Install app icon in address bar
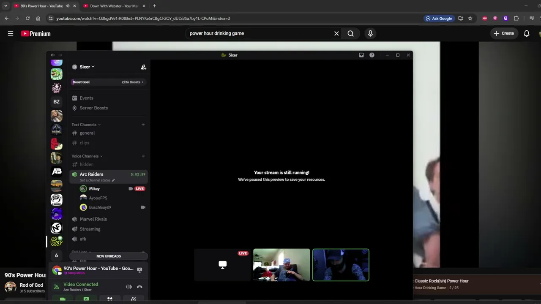This screenshot has width=541, height=304. click(461, 18)
